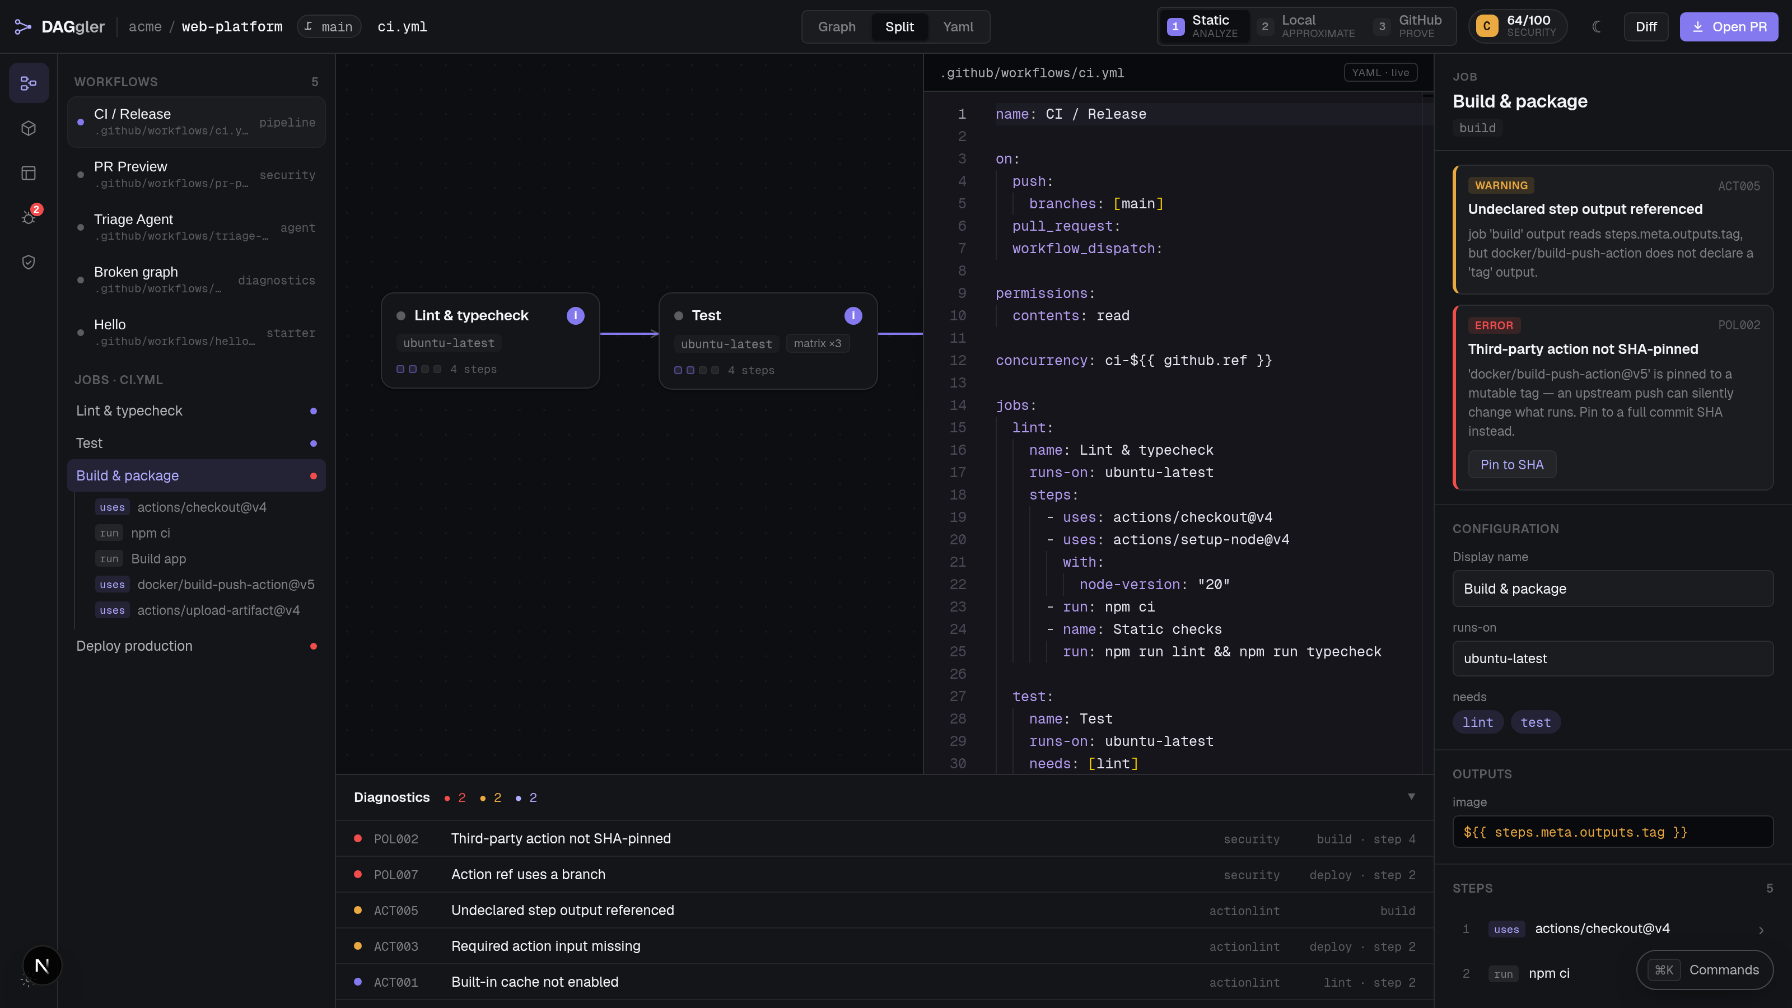
Task: Select GitHub Prove stage
Action: [1410, 26]
